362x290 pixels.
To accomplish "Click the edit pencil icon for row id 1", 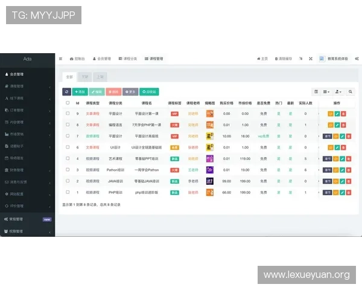I will (342, 192).
